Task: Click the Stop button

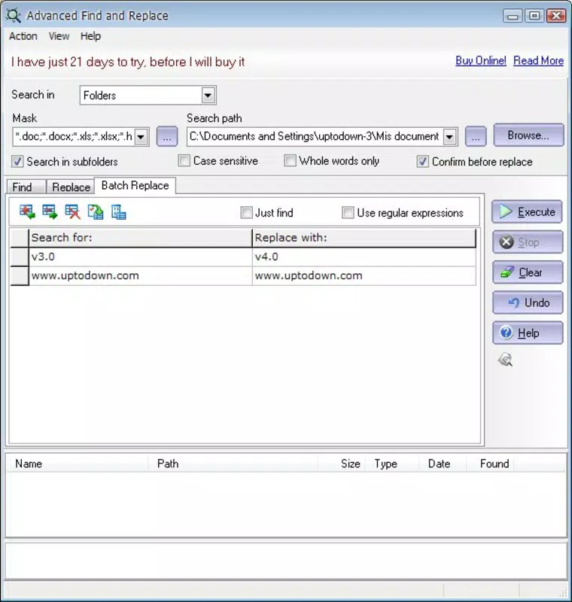Action: click(x=528, y=242)
